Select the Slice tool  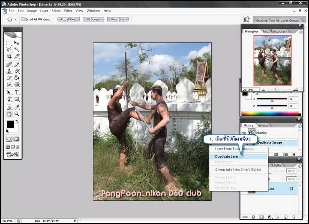(x=17, y=56)
